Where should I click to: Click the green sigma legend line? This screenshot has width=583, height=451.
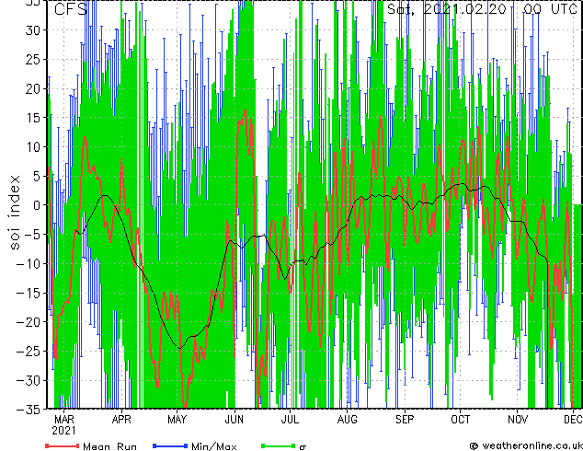tap(279, 445)
